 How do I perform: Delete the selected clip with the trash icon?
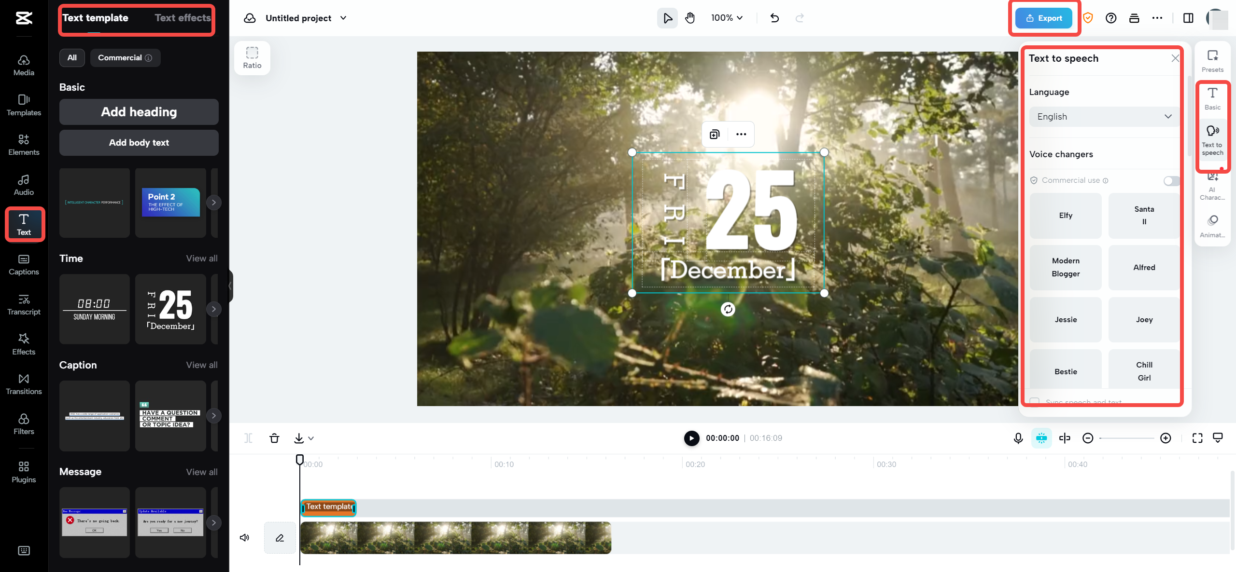[x=274, y=438]
